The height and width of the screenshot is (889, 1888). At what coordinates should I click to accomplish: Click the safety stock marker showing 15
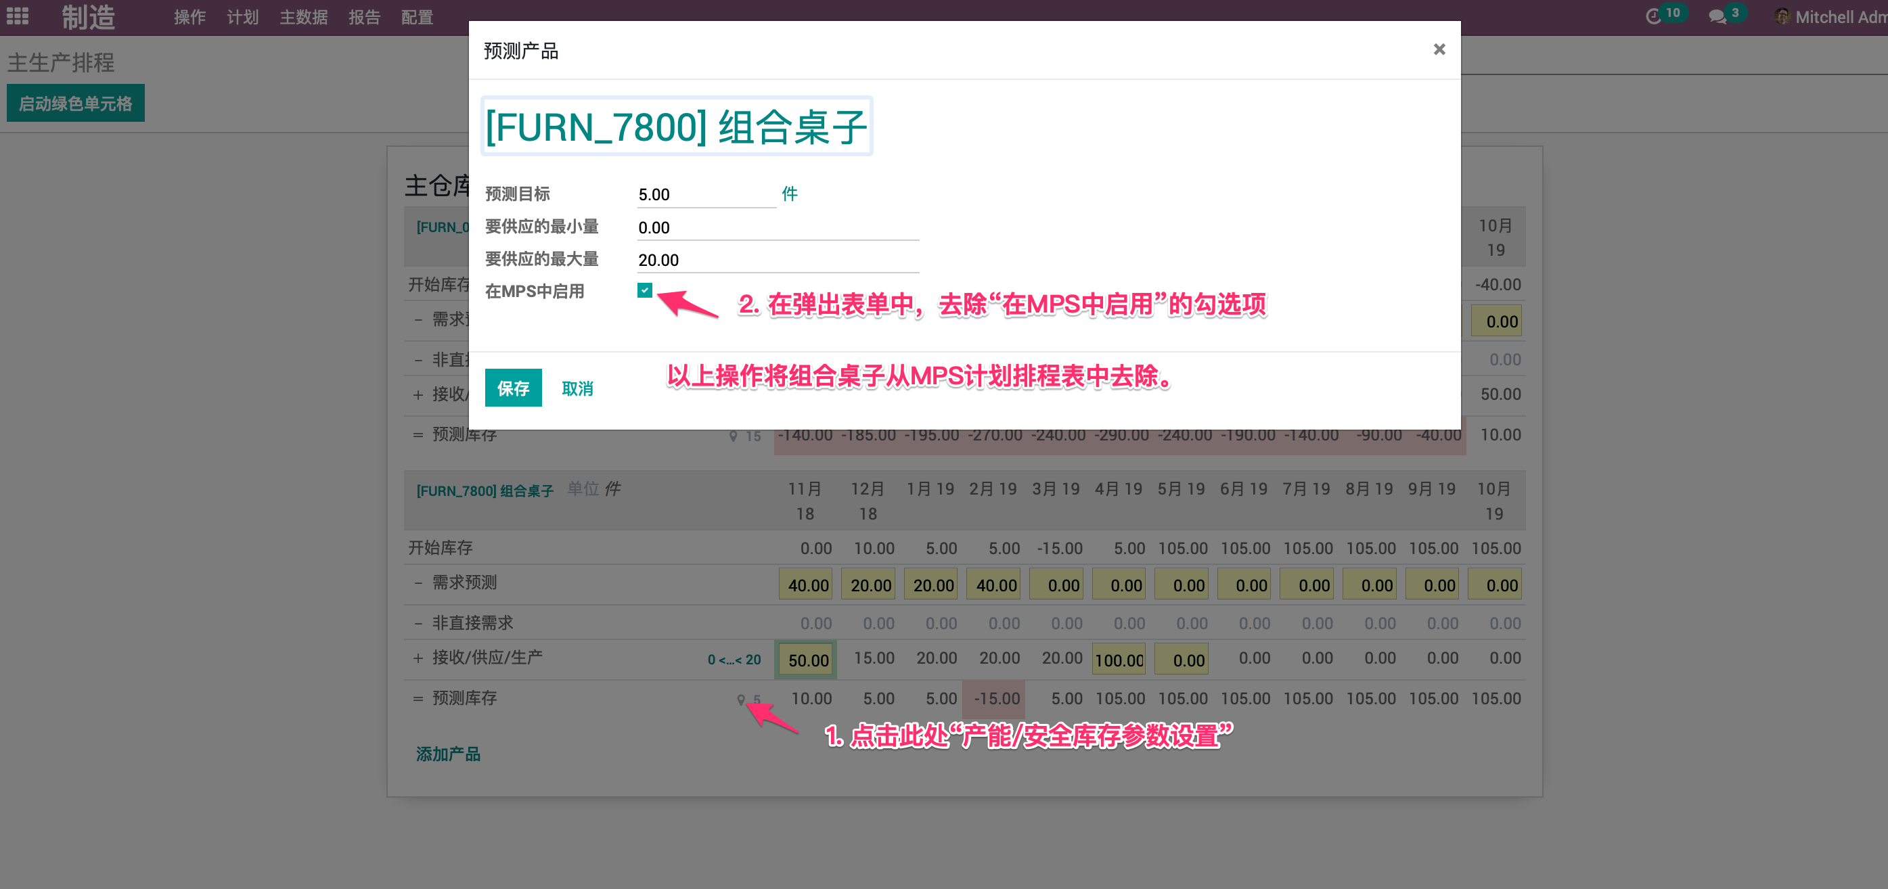745,436
